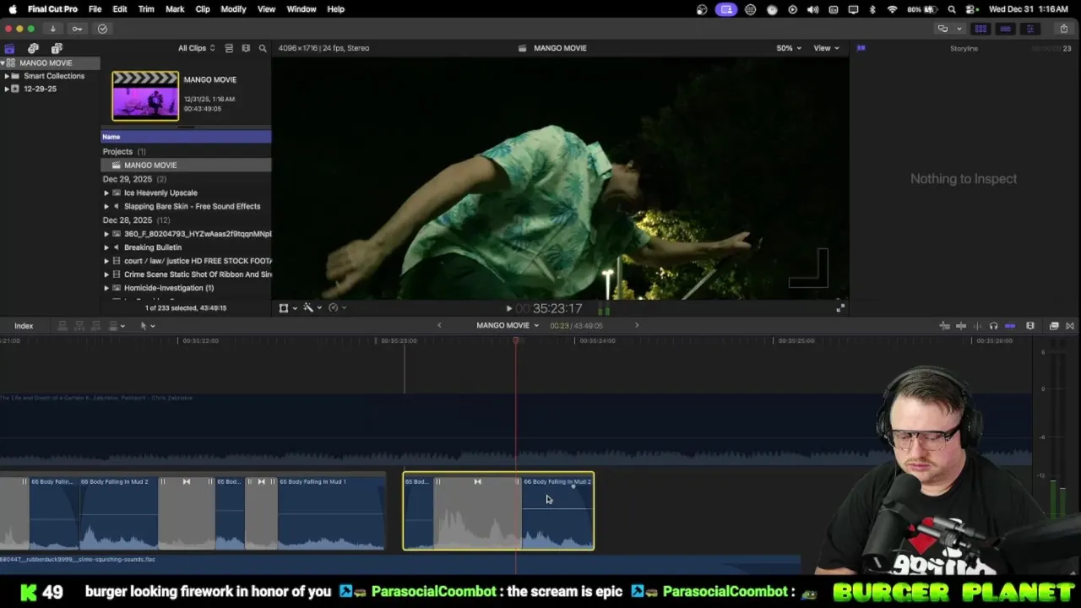
Task: Open the File menu
Action: (95, 9)
